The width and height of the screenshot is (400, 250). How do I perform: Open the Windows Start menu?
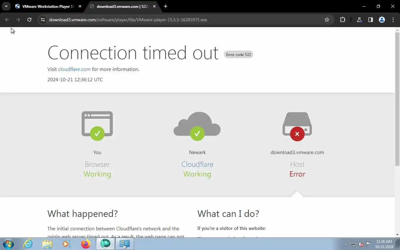coord(8,244)
